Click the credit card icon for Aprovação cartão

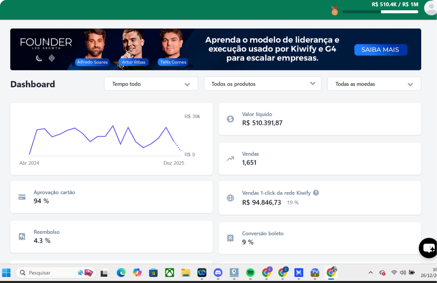click(x=22, y=197)
